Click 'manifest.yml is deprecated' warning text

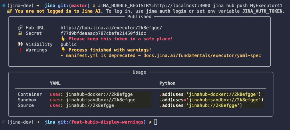[x=101, y=55]
